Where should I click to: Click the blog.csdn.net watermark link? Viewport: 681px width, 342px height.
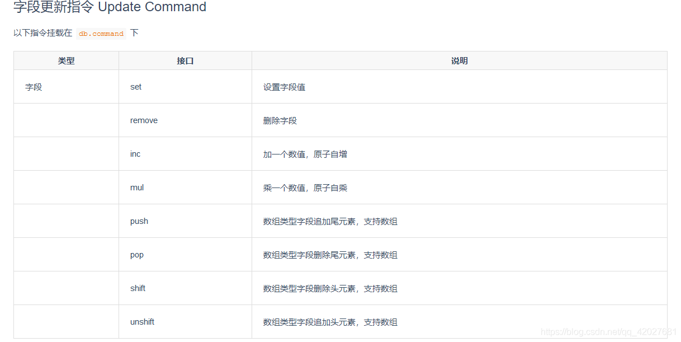coord(609,332)
